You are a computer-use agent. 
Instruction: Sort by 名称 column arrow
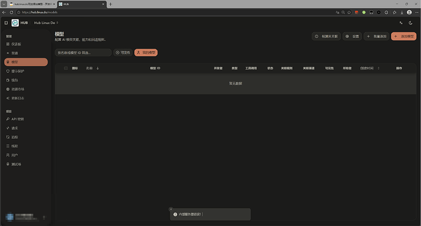pos(98,68)
